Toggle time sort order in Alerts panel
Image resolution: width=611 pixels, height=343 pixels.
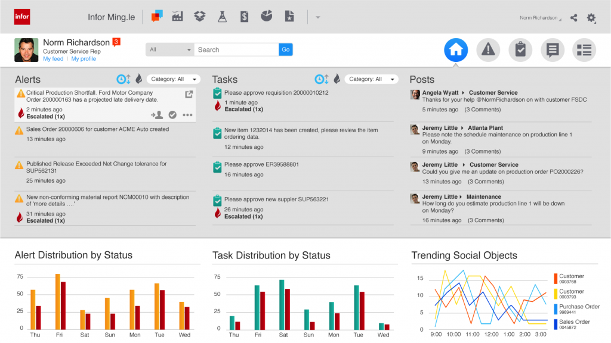[x=124, y=79]
